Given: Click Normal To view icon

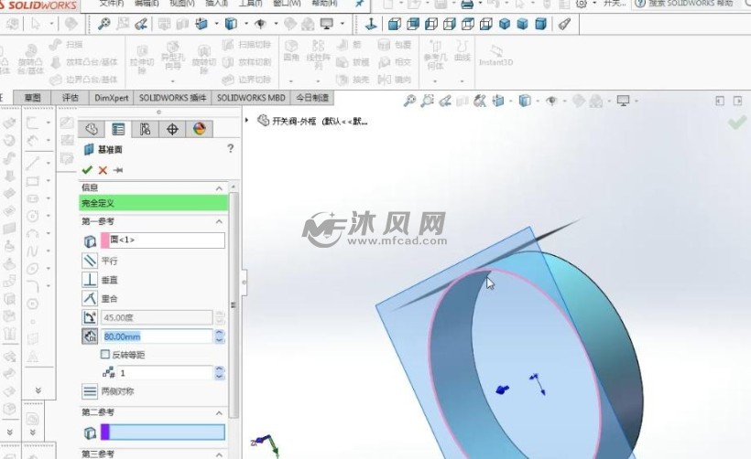Looking at the screenshot, I should click(x=371, y=25).
